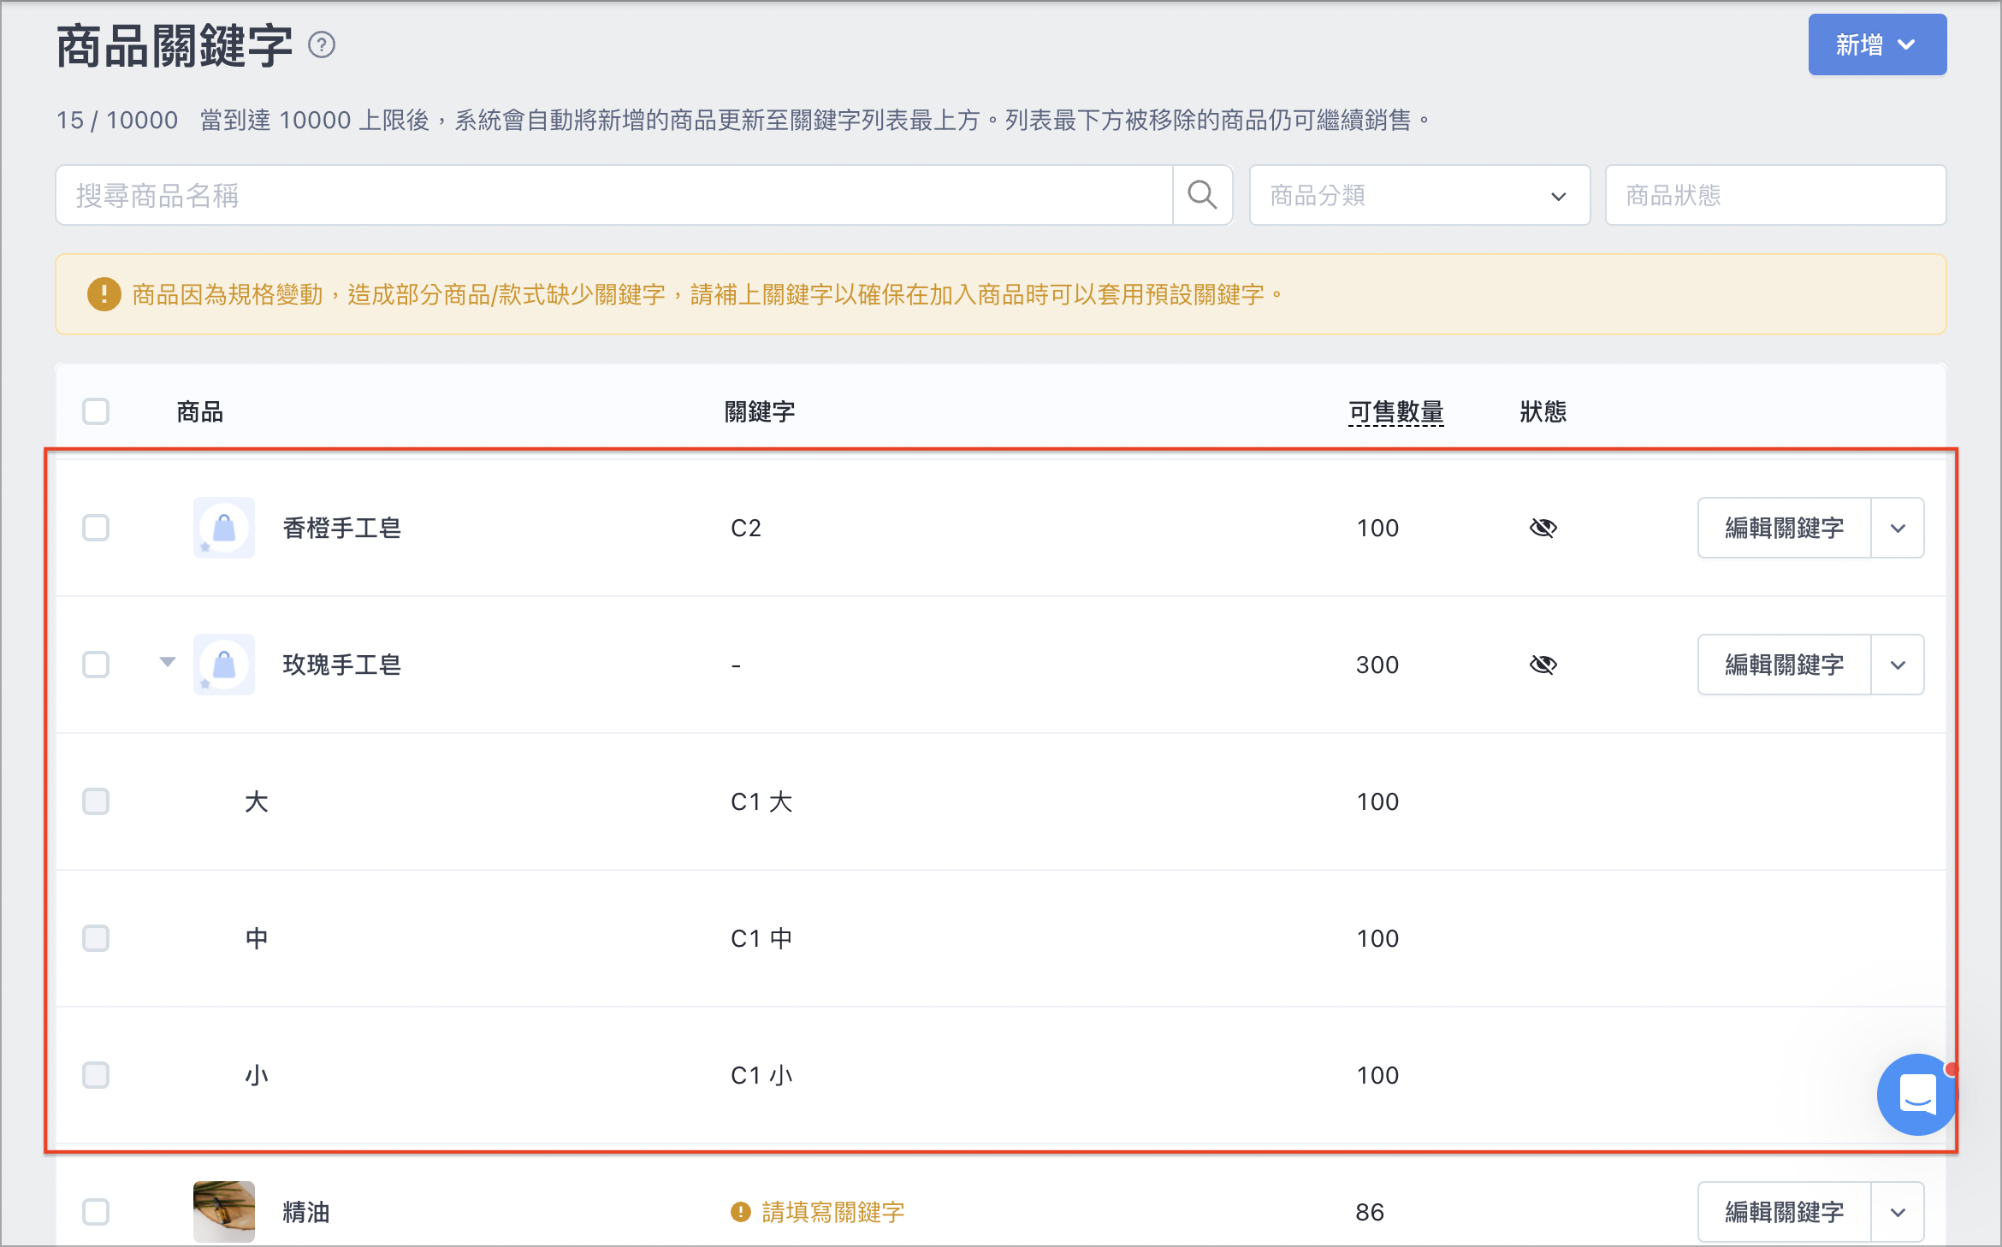
Task: Open the 新增 dropdown button
Action: (x=1877, y=44)
